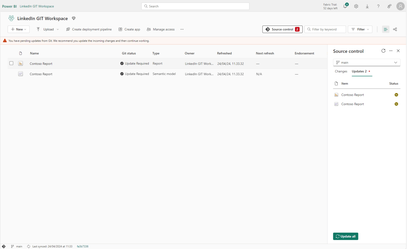Refresh the Source control panel
This screenshot has height=249, width=407.
[383, 51]
